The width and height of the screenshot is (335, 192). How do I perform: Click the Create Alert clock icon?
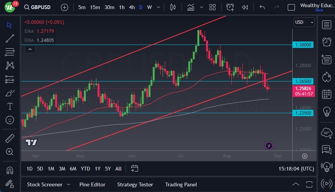tap(230, 7)
